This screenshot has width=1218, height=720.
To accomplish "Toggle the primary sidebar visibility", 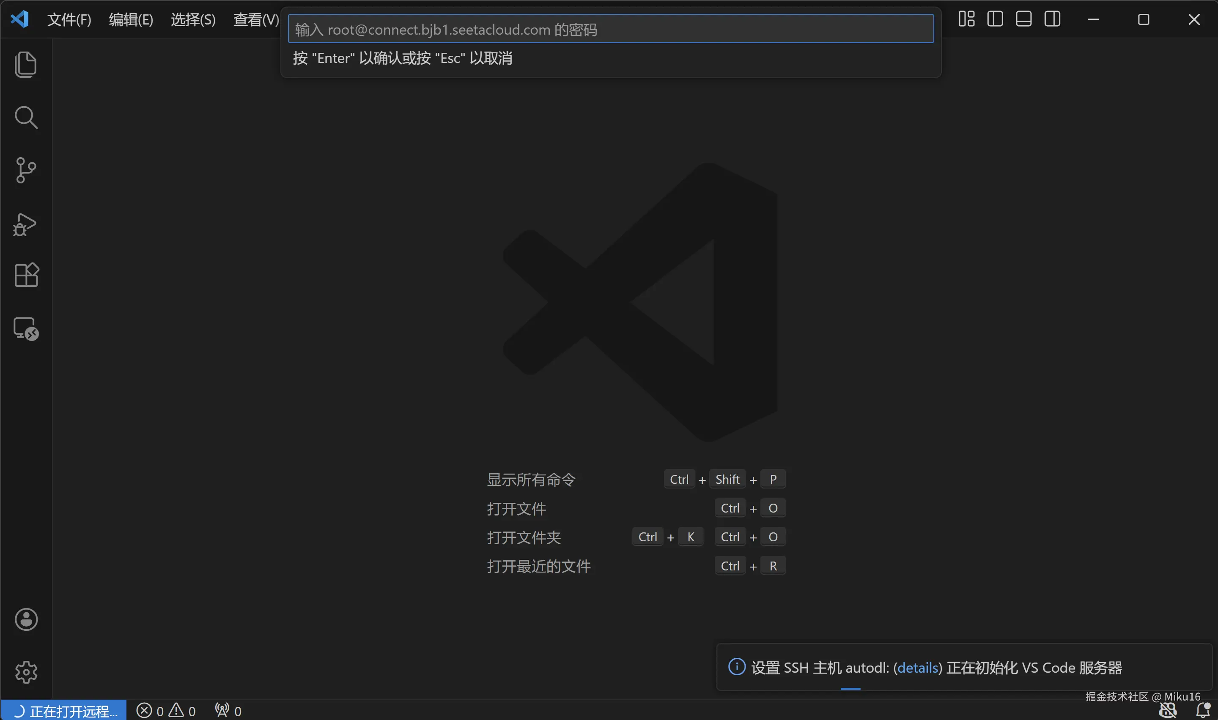I will pyautogui.click(x=994, y=19).
